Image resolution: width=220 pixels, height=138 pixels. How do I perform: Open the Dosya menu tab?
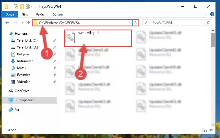coord(10,14)
